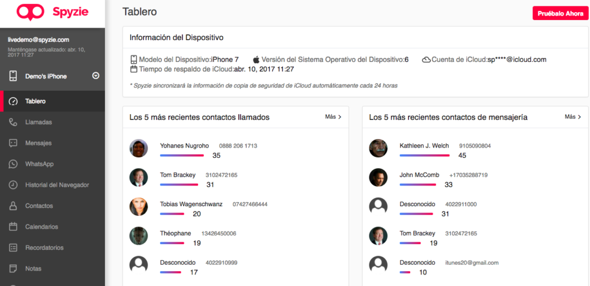Click the phone number 4022910999
This screenshot has width=590, height=286.
(221, 263)
